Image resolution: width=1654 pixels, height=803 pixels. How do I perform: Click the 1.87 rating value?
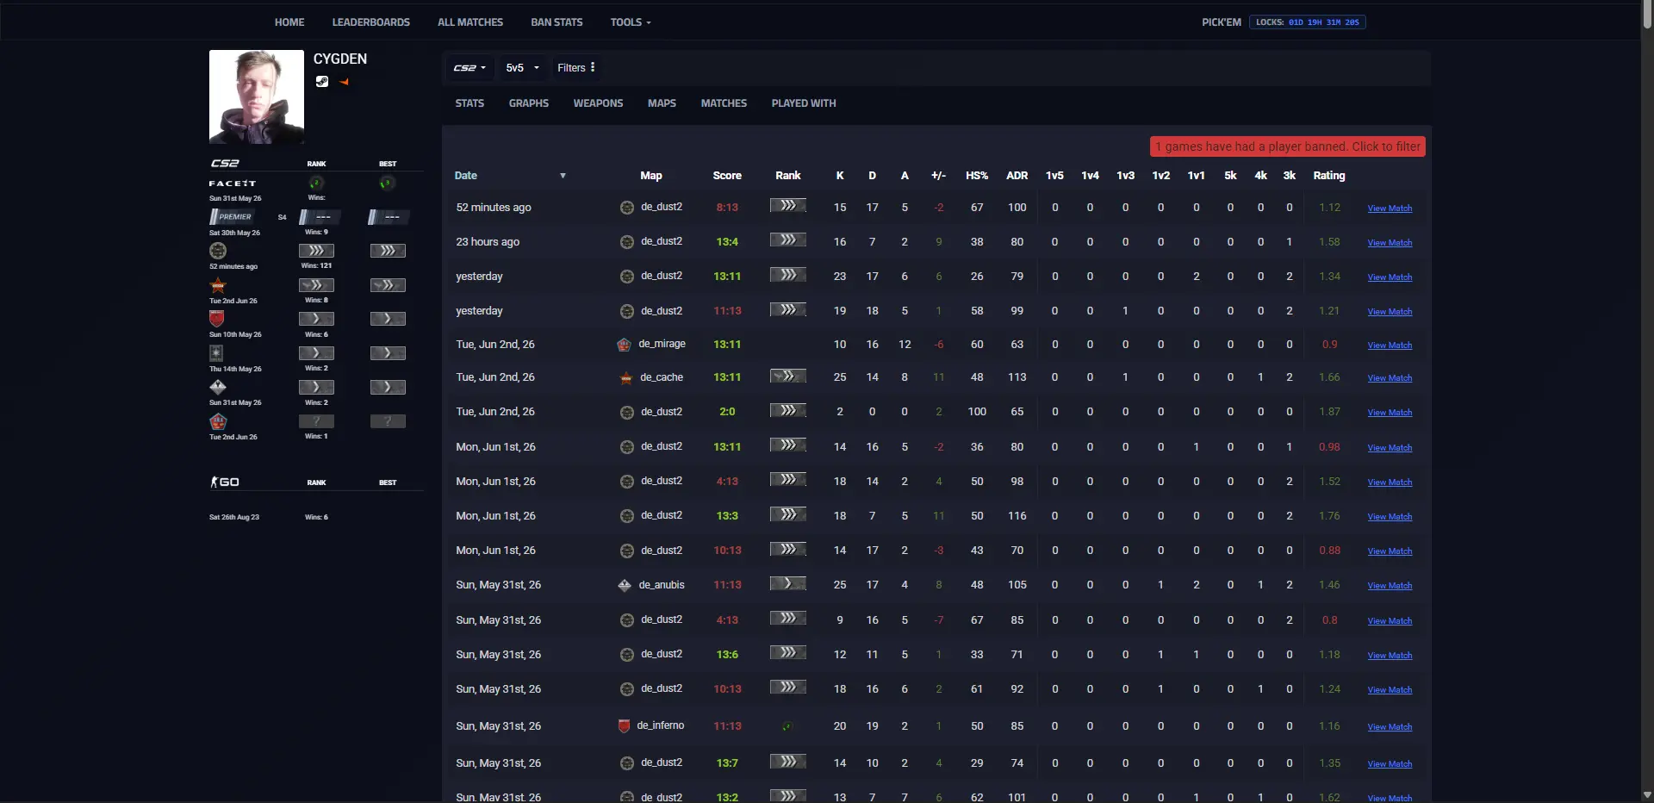click(1329, 412)
